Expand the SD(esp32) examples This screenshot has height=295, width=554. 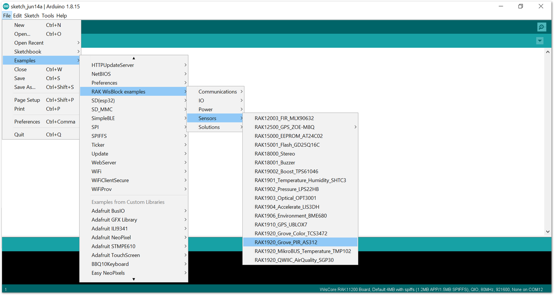coord(134,101)
